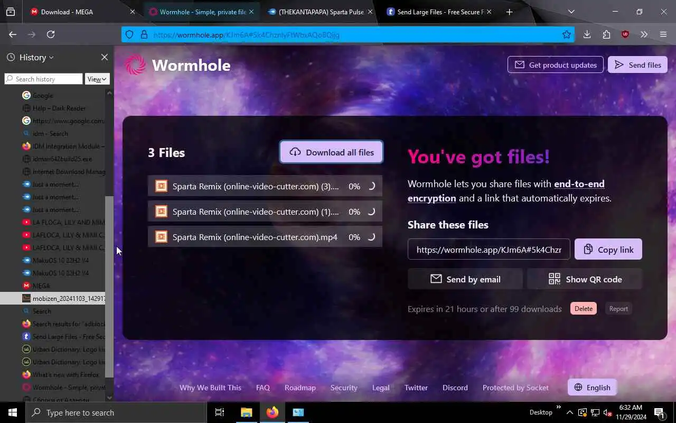Show hidden system tray icons
The image size is (676, 423).
[570, 412]
